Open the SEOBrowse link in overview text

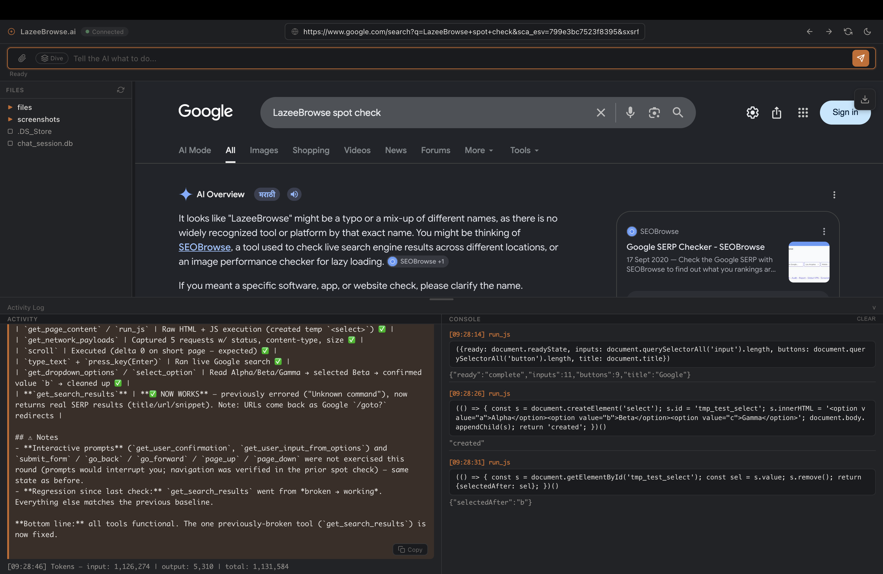tap(205, 247)
